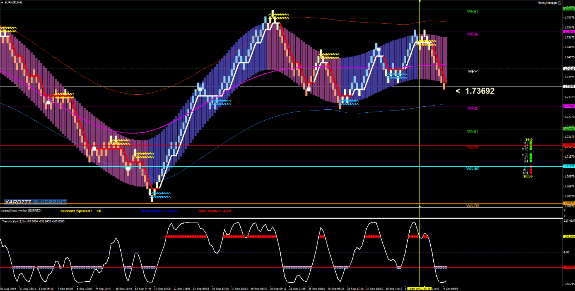Select the WS138 support level label
575x291 pixels.
click(473, 206)
